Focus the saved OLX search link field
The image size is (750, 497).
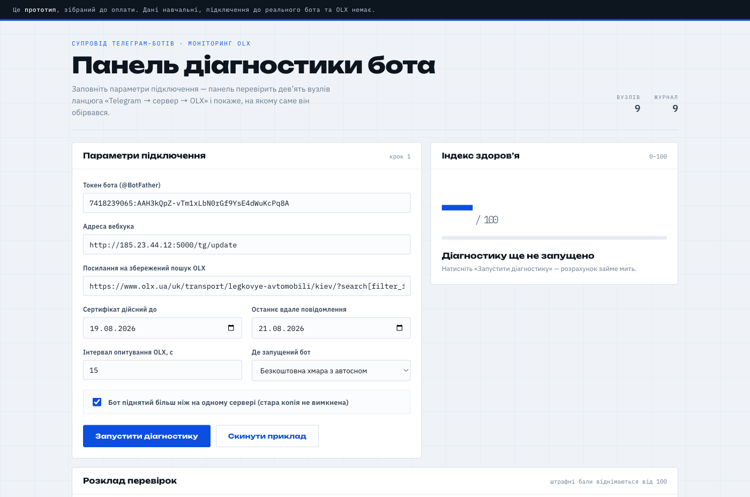click(247, 286)
